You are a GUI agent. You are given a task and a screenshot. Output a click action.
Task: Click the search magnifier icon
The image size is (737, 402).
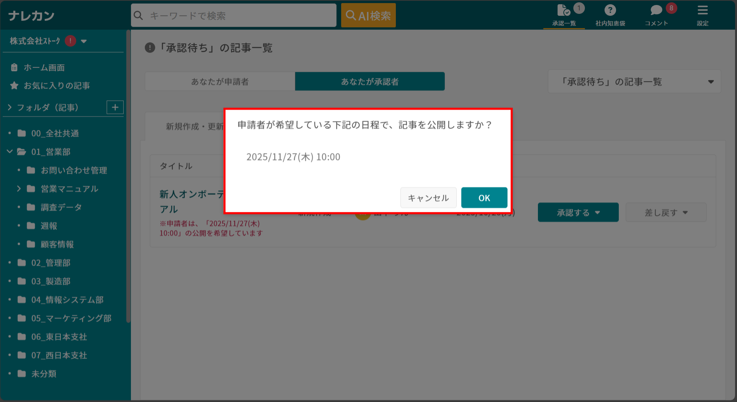point(138,15)
